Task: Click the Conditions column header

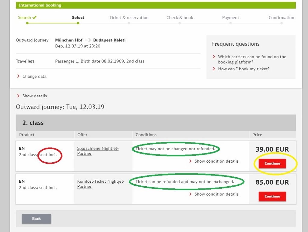Action: [x=146, y=135]
